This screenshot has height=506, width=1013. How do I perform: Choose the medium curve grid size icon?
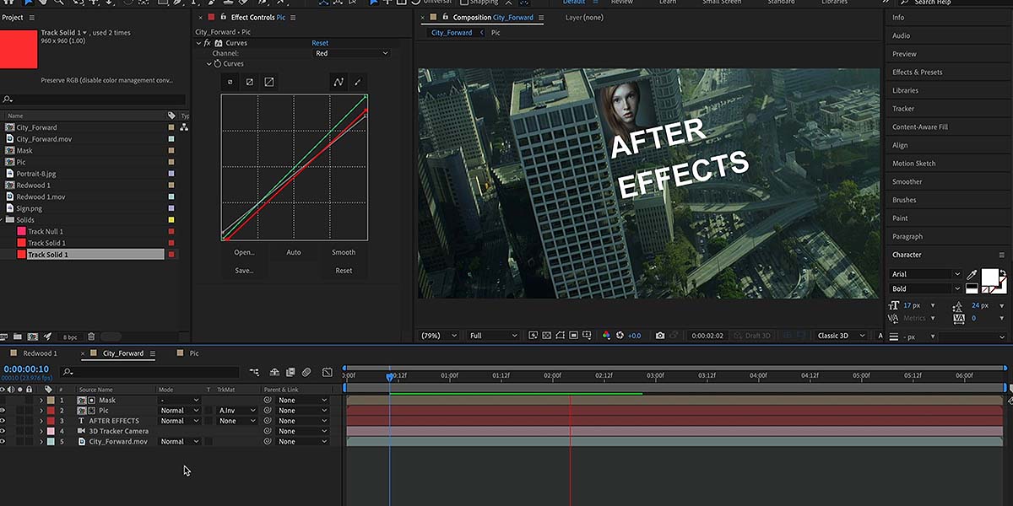tap(250, 82)
